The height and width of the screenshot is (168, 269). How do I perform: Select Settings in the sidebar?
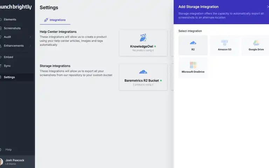click(9, 77)
